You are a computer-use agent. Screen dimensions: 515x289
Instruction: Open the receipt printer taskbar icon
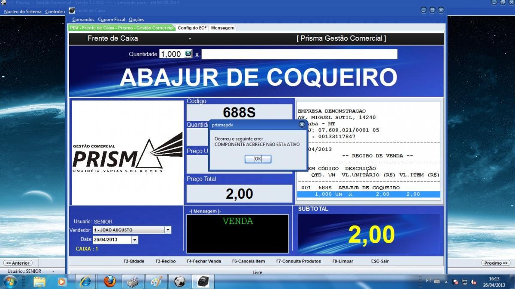pos(203,281)
